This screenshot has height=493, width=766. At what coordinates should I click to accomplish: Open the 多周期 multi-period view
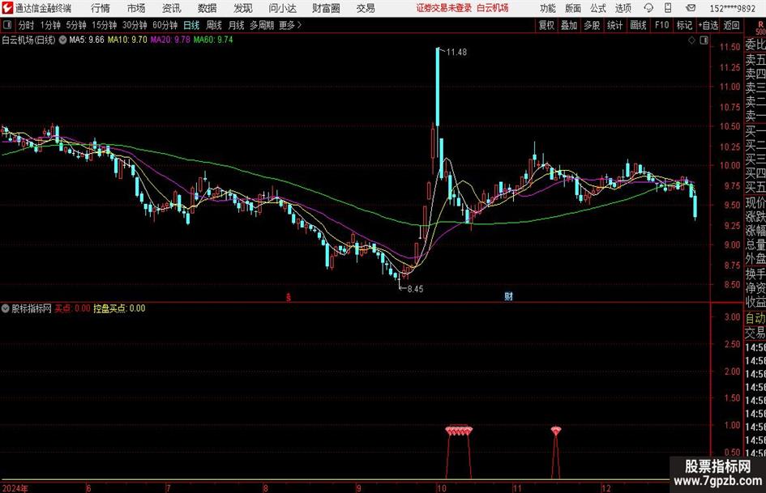(x=262, y=25)
